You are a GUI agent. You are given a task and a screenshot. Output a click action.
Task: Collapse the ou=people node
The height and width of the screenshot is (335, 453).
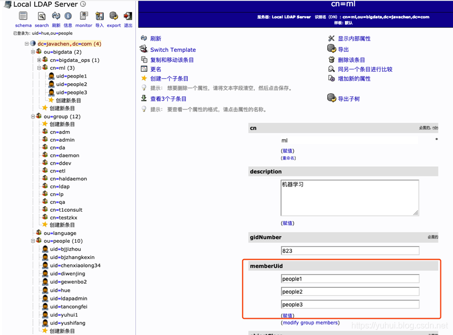tap(33, 241)
